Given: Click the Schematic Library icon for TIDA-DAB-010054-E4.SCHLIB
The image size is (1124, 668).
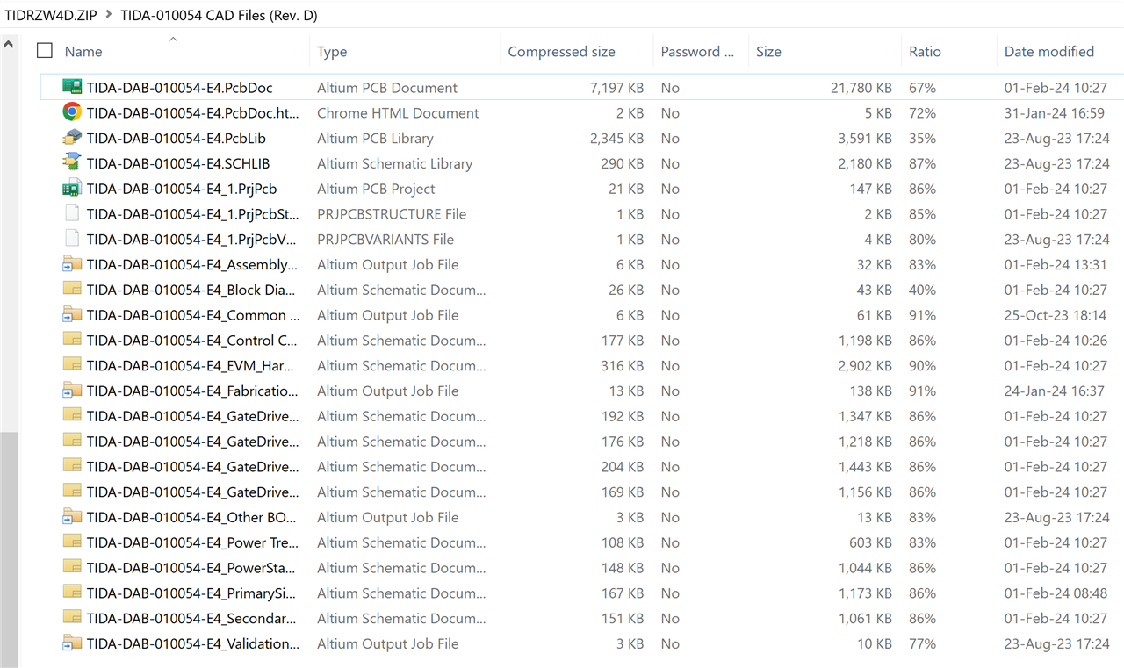Looking at the screenshot, I should click(x=72, y=162).
